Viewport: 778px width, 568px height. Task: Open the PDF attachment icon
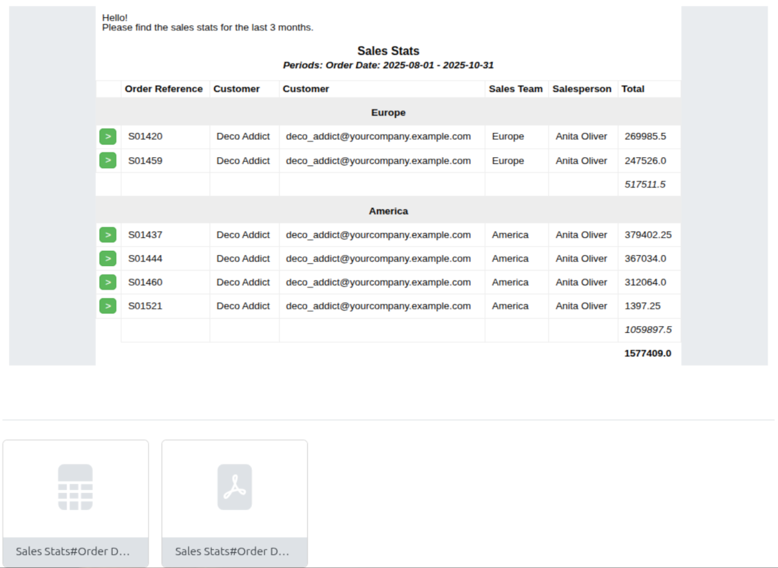pyautogui.click(x=234, y=487)
